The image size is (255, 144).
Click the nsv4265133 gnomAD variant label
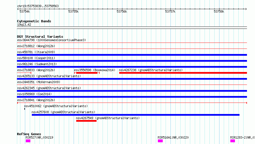49,76
